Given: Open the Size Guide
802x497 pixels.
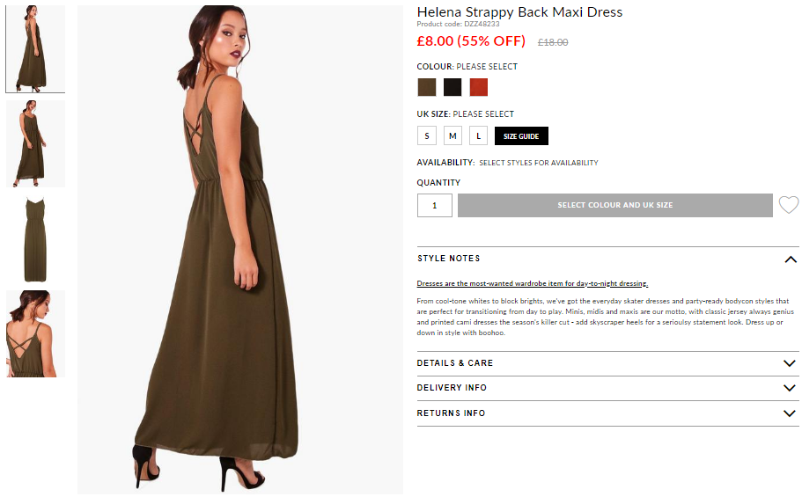Looking at the screenshot, I should [521, 136].
